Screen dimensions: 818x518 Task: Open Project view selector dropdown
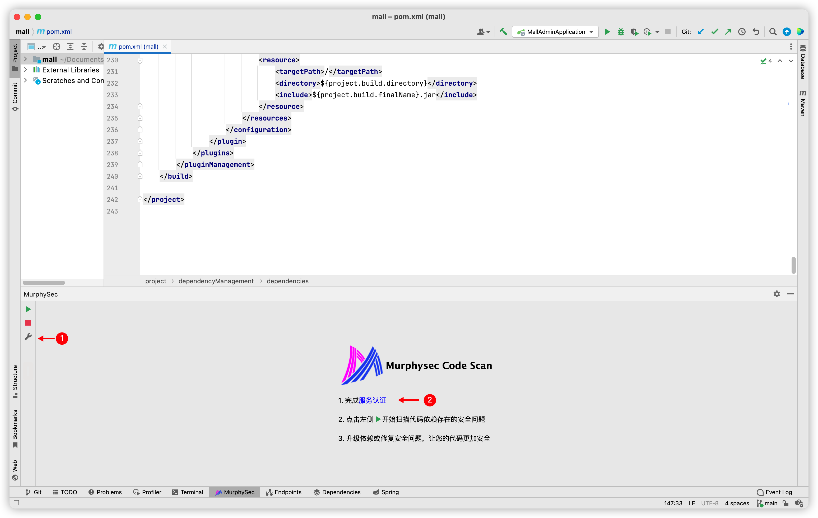click(36, 47)
